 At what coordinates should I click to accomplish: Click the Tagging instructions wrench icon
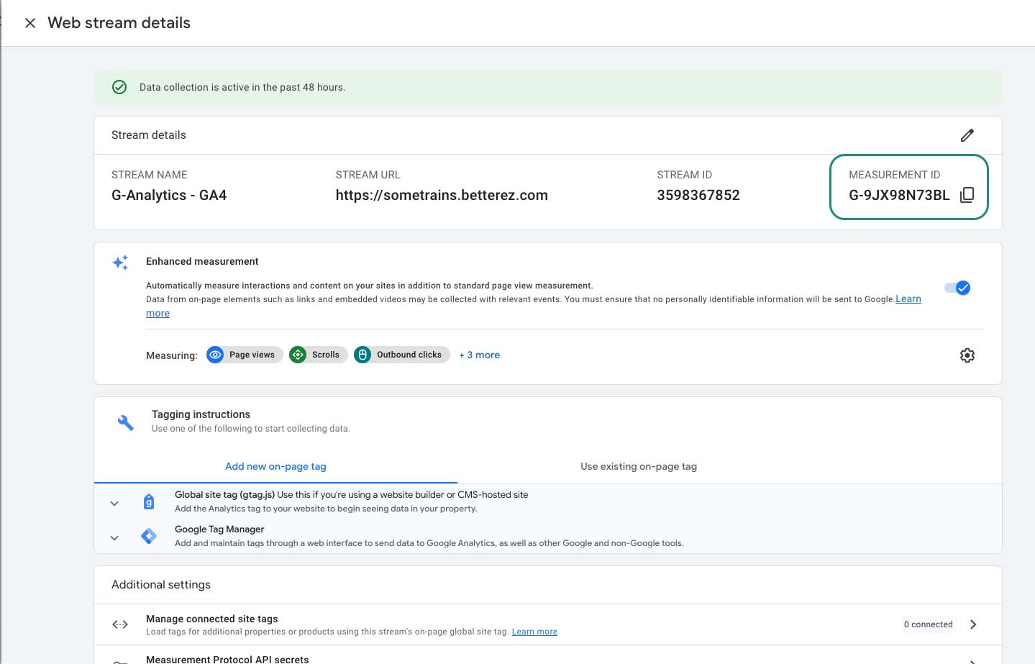pyautogui.click(x=125, y=422)
